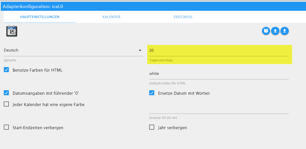
Task: Click the upload configuration from file icon
Action: coord(275,31)
